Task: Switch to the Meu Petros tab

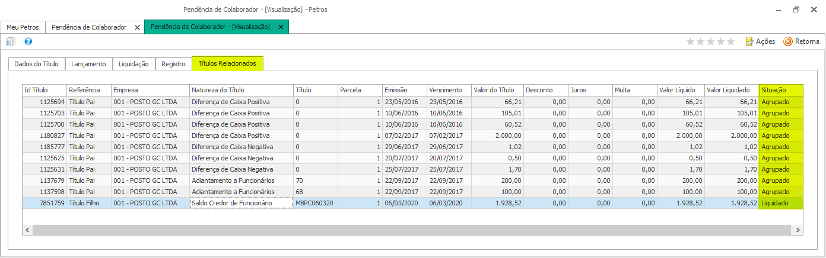Action: (x=23, y=27)
